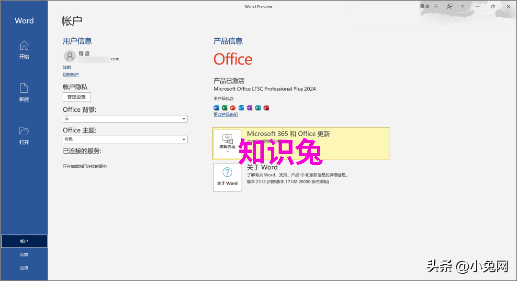Click the 产品已激活 status text
The width and height of the screenshot is (517, 281).
(229, 81)
